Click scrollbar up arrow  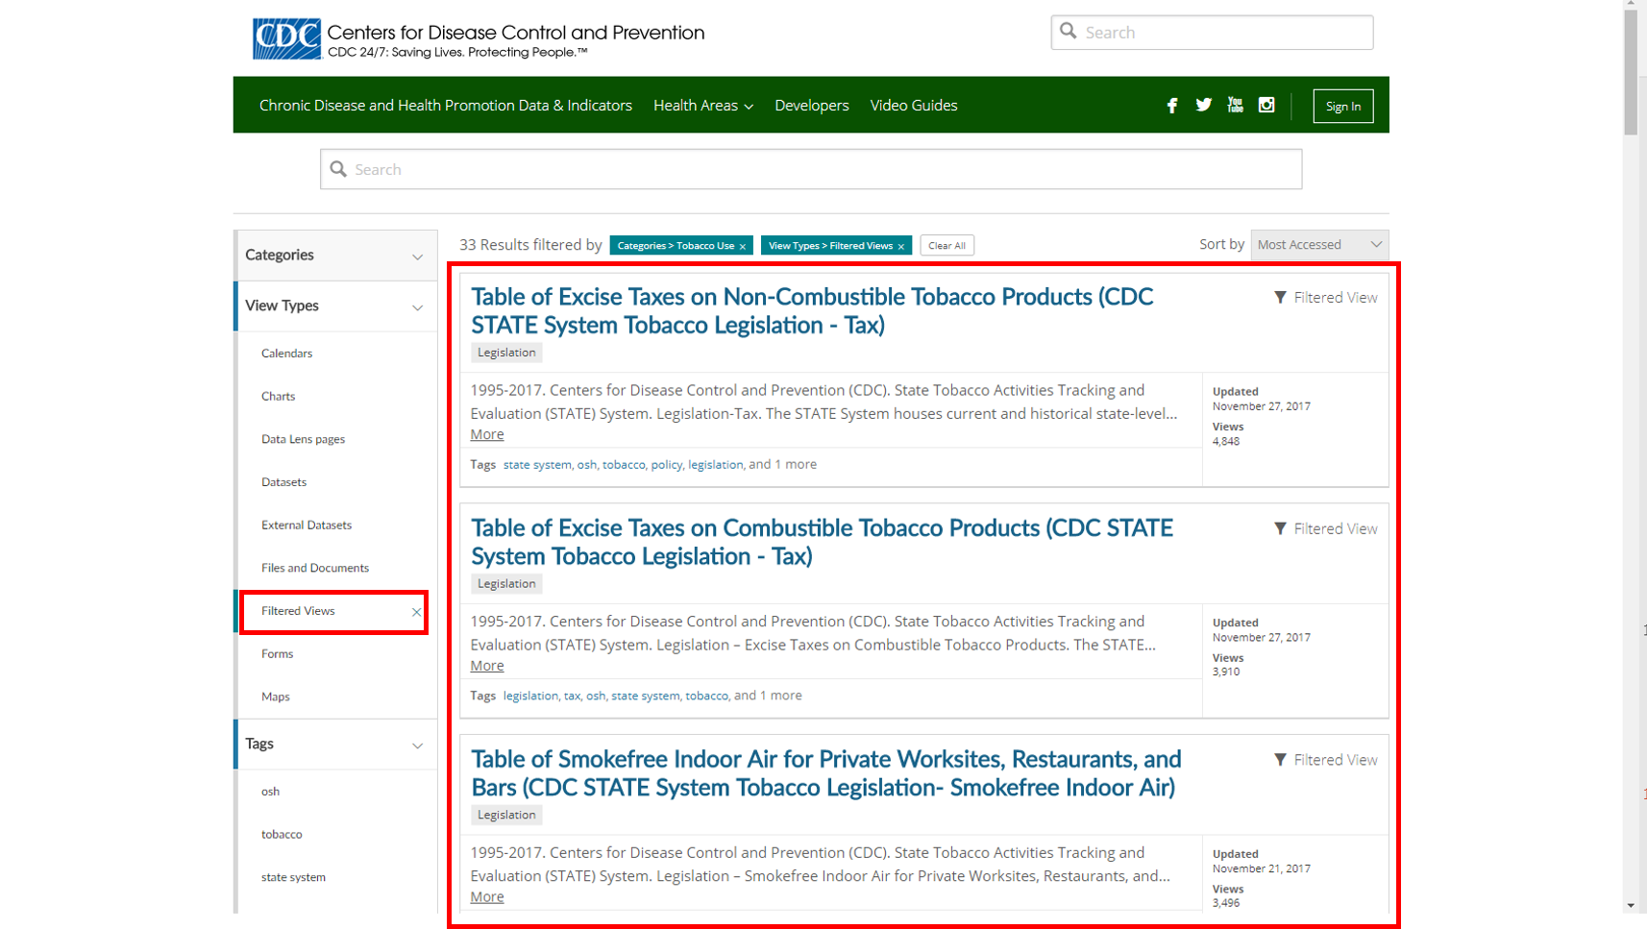point(1631,5)
